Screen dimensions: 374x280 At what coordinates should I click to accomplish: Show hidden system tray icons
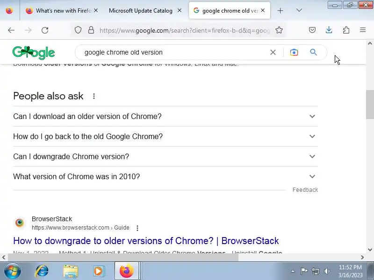click(293, 271)
